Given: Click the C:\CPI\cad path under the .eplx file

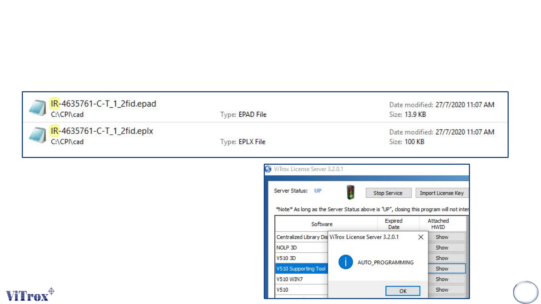Looking at the screenshot, I should point(67,142).
